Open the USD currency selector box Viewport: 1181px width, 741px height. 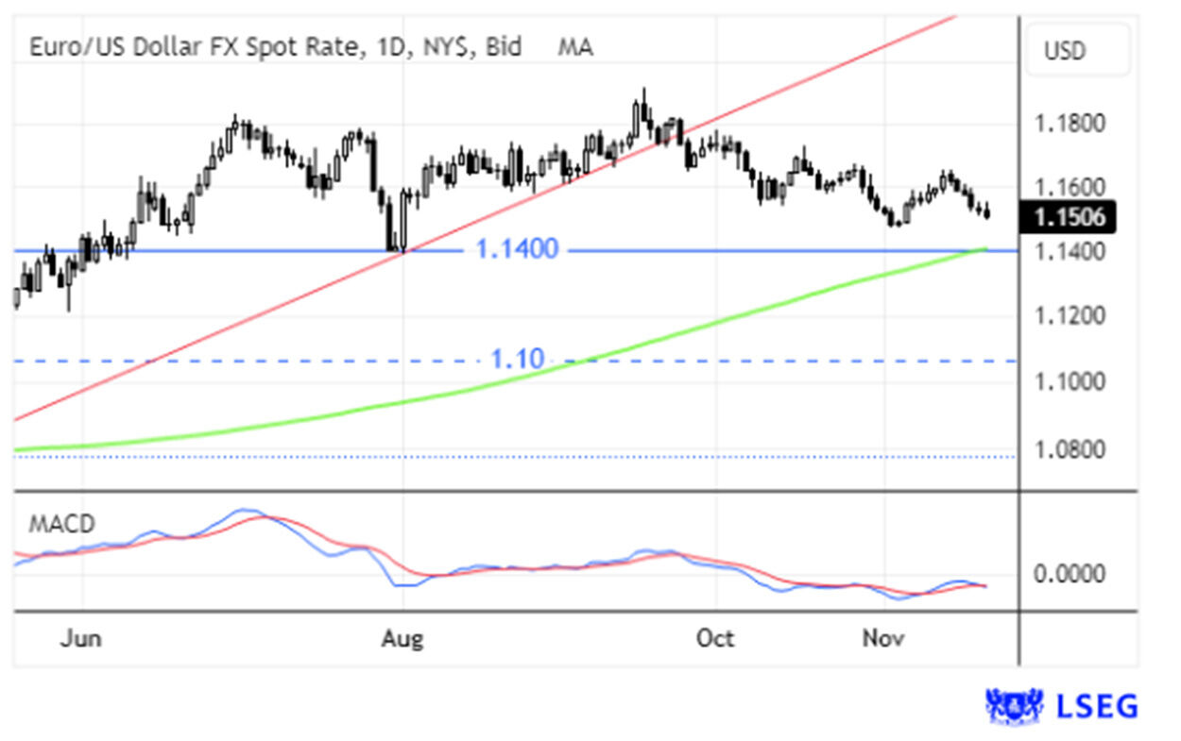(x=1077, y=50)
